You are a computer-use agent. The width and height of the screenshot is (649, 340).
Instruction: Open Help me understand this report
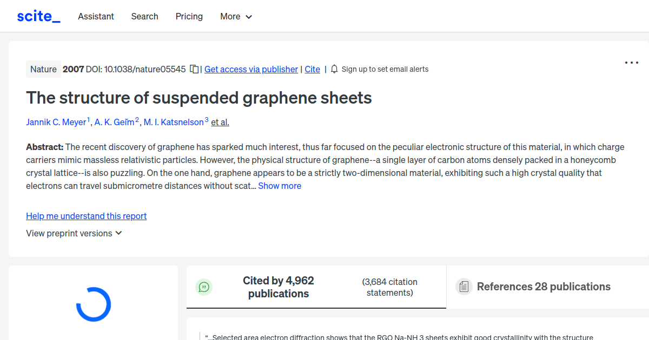[86, 216]
